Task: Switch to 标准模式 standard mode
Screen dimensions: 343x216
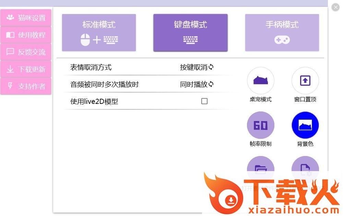Action: pos(99,33)
